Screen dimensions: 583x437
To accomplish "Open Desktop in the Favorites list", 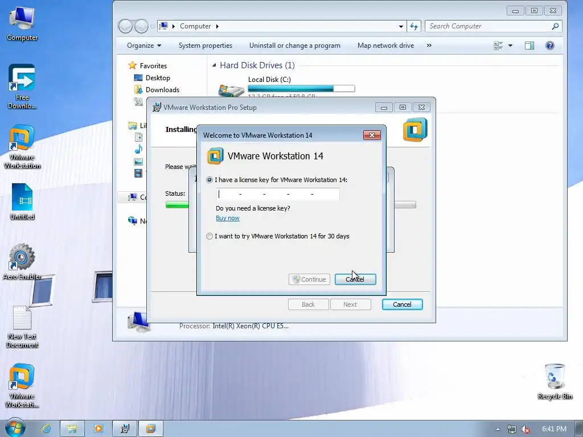I will click(158, 77).
